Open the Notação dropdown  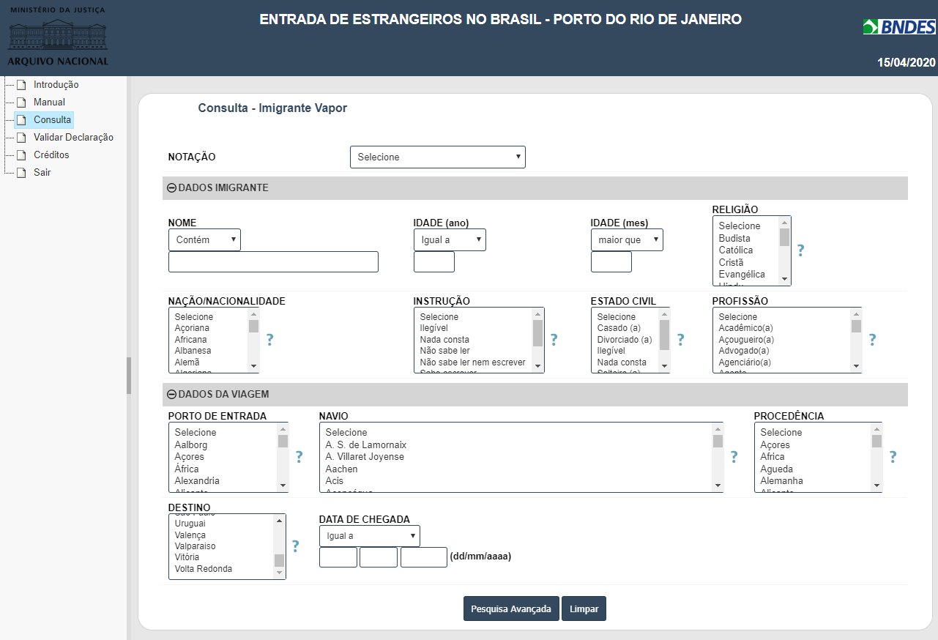438,157
